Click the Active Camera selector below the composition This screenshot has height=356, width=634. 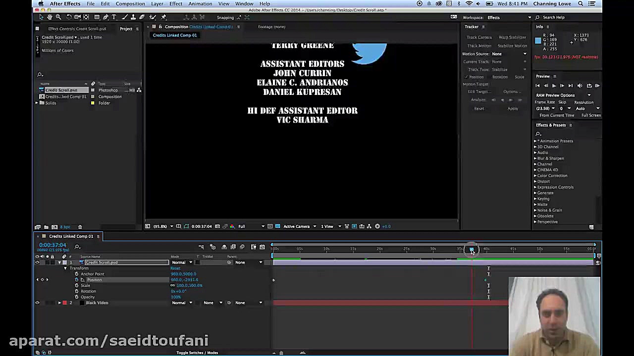pyautogui.click(x=296, y=226)
